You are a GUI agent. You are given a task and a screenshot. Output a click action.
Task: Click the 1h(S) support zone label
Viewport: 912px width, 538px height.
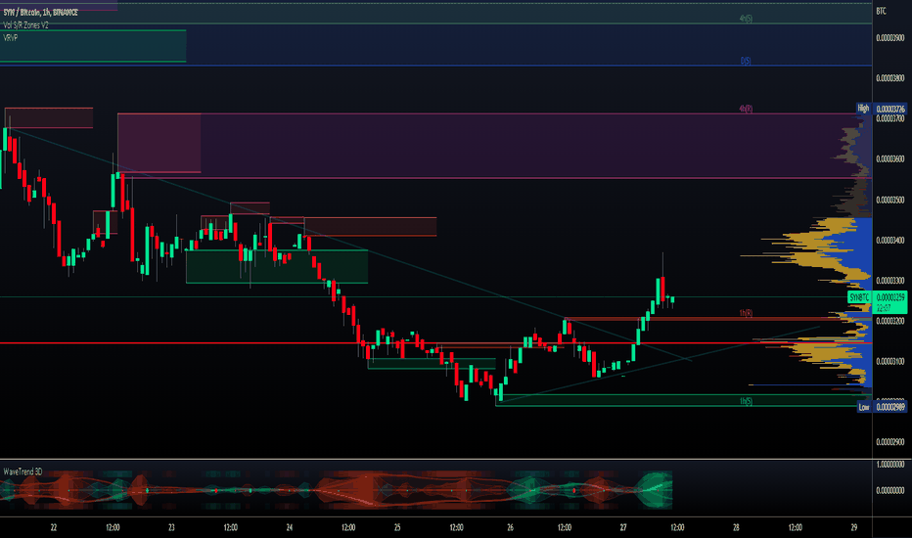(x=746, y=401)
